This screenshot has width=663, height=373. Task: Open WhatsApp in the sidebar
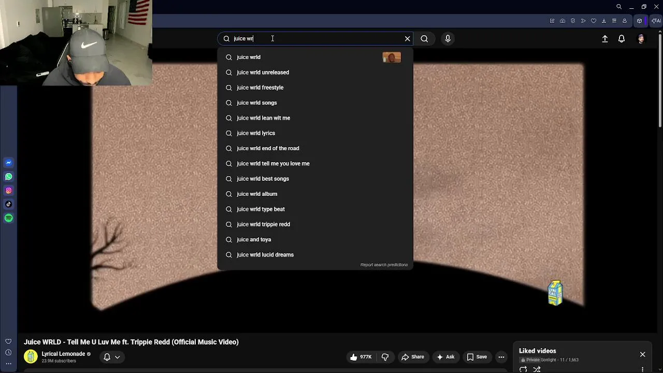(8, 177)
